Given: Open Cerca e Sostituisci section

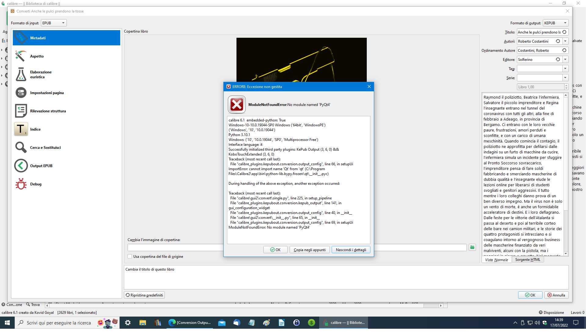Looking at the screenshot, I should (x=45, y=148).
